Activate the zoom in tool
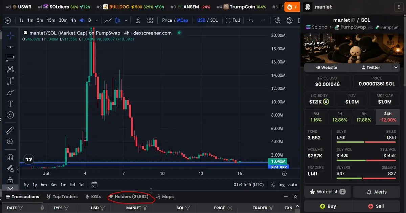 point(10,142)
